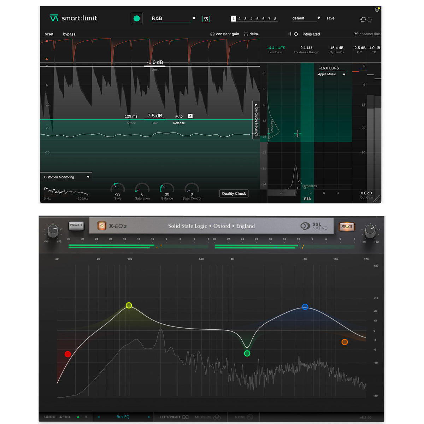Click the Bus EQ preset name
The height and width of the screenshot is (424, 424).
123,417
